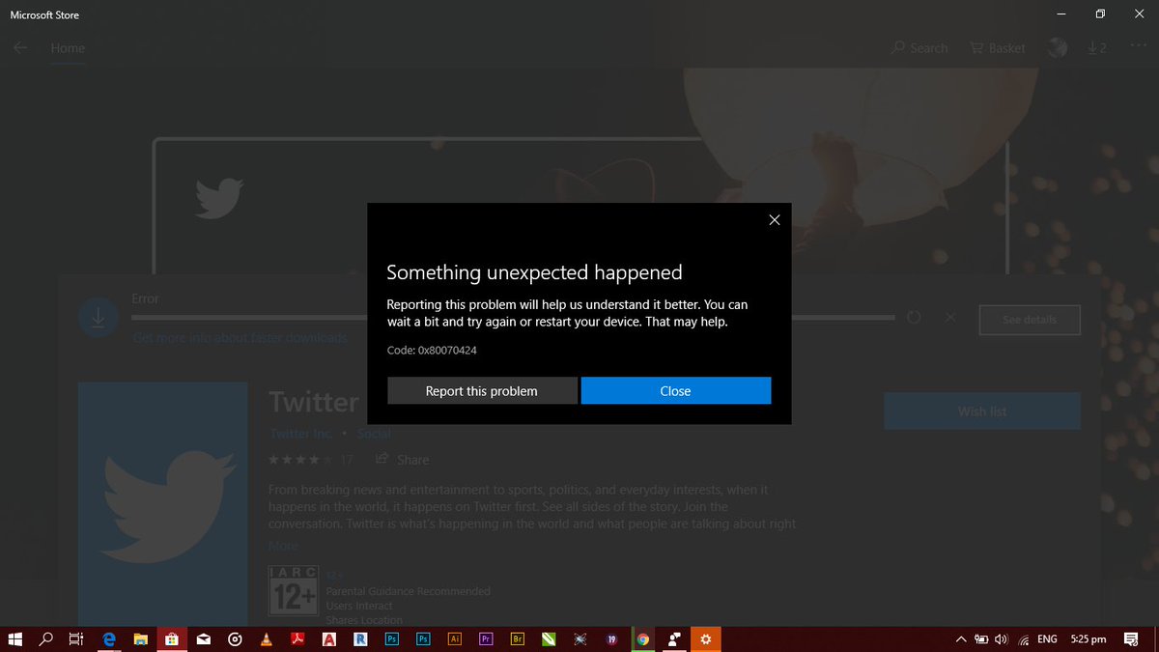This screenshot has width=1159, height=652.
Task: Launch Revit from the taskbar
Action: tap(360, 638)
